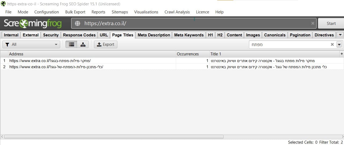Switch to the Response Codes tab

point(79,35)
